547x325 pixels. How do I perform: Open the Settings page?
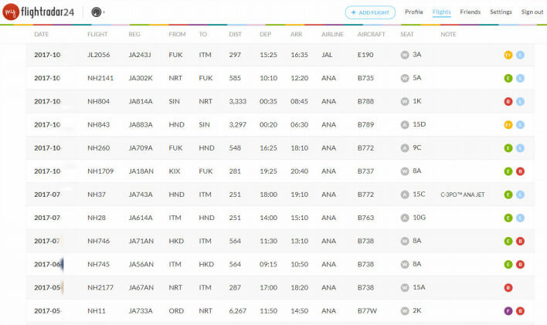coord(501,12)
